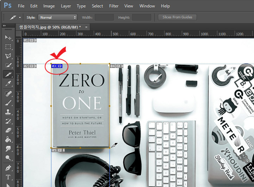Open the Help menu
Image resolution: width=254 pixels, height=187 pixels.
point(165,6)
